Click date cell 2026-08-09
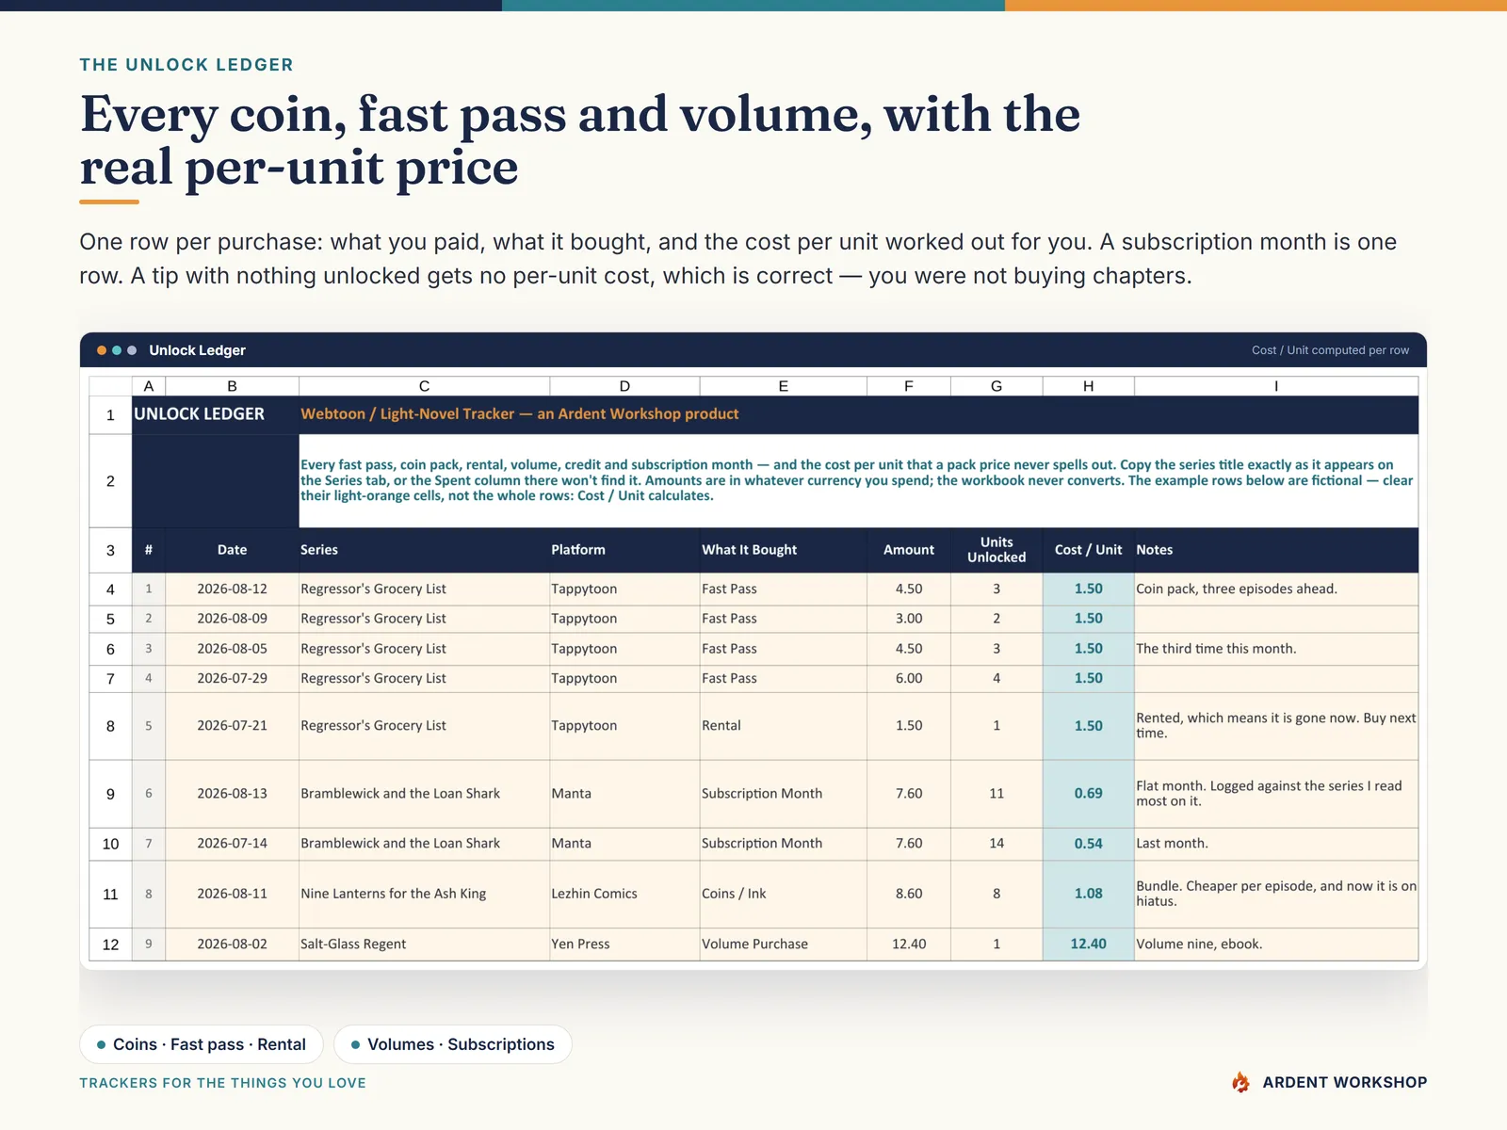1507x1130 pixels. click(x=232, y=619)
